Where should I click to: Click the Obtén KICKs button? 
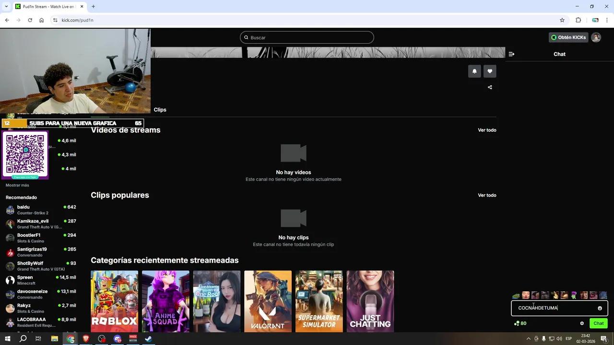click(x=568, y=37)
